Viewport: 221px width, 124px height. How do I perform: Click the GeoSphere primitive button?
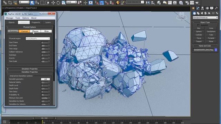pyautogui.click(x=211, y=31)
